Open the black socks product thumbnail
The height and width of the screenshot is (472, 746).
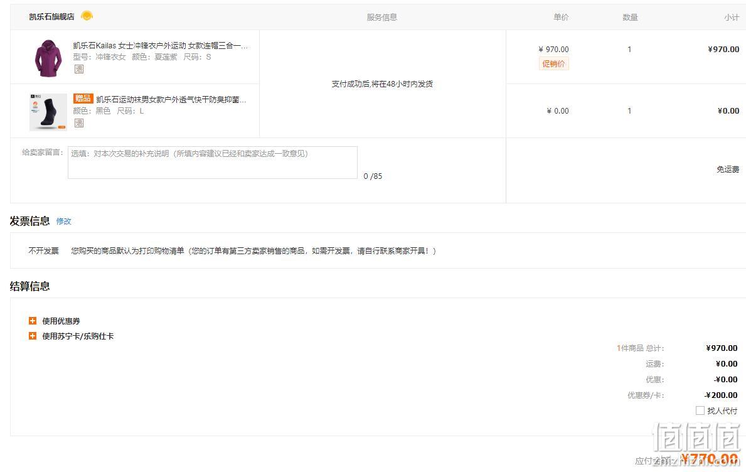tap(48, 112)
